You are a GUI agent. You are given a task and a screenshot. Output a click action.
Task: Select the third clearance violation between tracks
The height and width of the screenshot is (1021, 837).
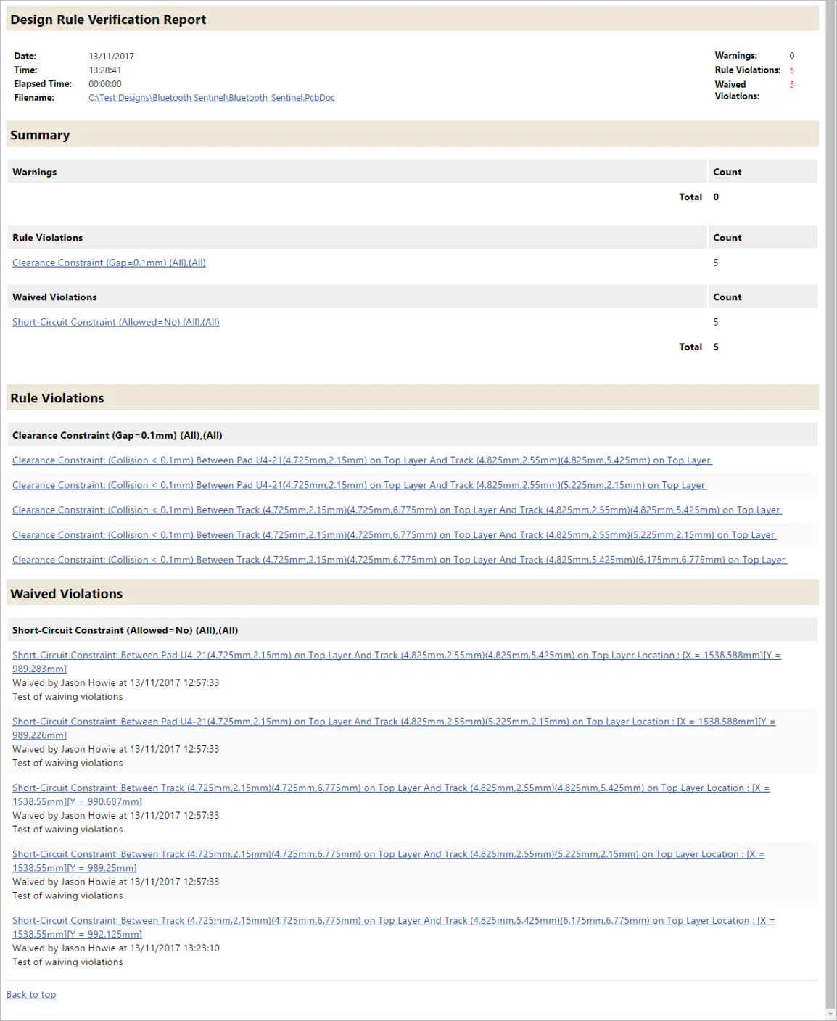(x=396, y=510)
